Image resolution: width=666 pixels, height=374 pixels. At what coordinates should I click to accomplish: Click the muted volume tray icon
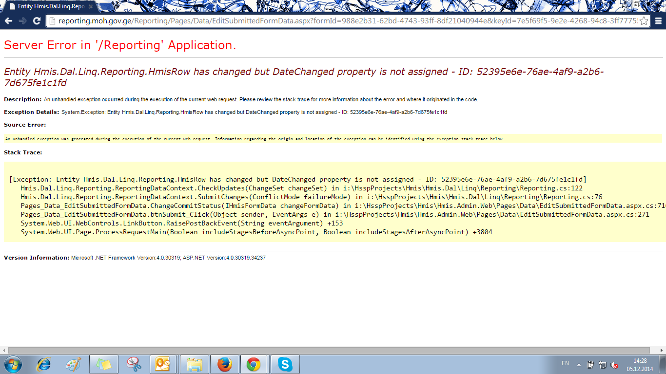(615, 365)
